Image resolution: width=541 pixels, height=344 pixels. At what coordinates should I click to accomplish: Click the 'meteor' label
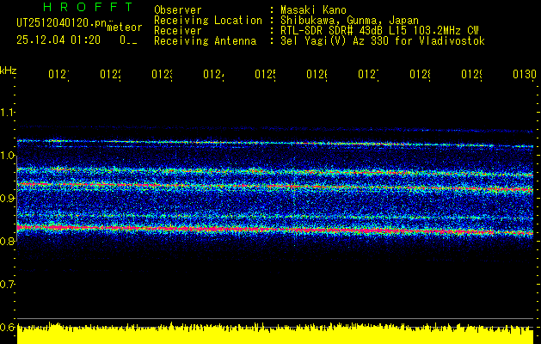pos(124,28)
